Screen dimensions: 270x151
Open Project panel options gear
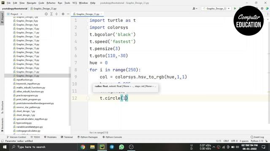tap(63, 14)
